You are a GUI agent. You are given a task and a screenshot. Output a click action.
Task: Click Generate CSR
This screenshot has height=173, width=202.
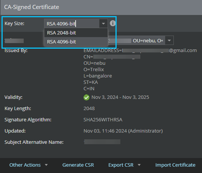coord(78,165)
